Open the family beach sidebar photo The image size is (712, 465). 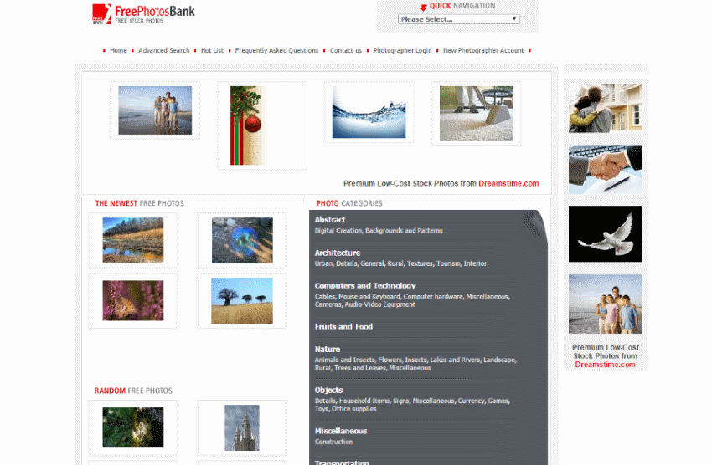pos(606,304)
